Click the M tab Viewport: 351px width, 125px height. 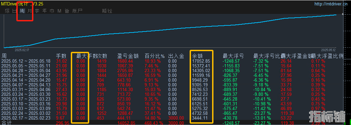pyautogui.click(x=59, y=11)
